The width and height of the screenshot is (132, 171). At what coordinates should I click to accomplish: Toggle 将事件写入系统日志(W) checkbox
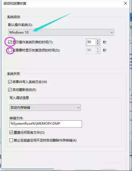point(10,82)
